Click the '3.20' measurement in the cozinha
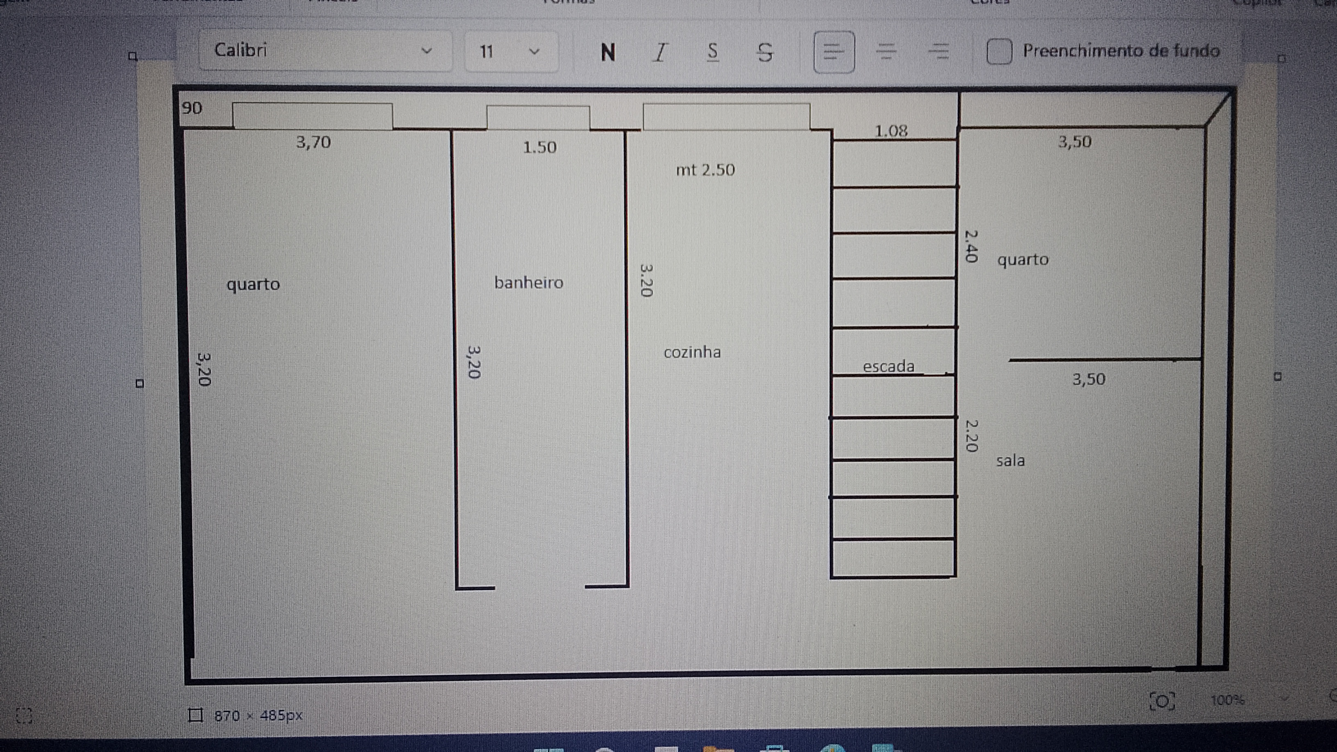This screenshot has width=1337, height=752. tap(646, 280)
